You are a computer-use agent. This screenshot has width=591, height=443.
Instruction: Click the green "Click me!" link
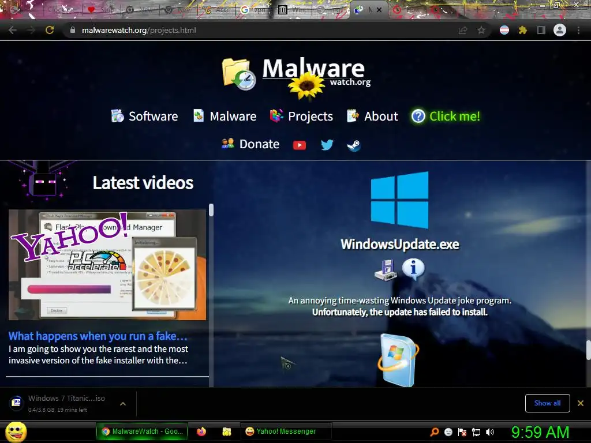[x=446, y=116]
